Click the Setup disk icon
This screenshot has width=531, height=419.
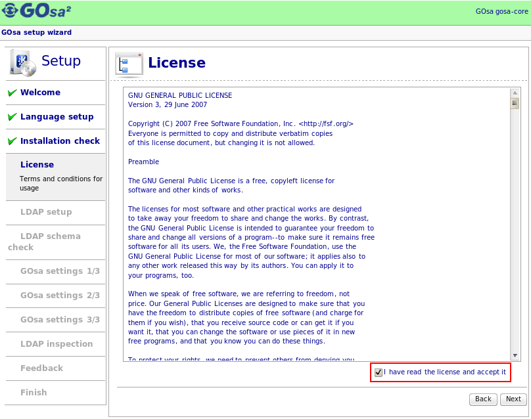(22, 63)
